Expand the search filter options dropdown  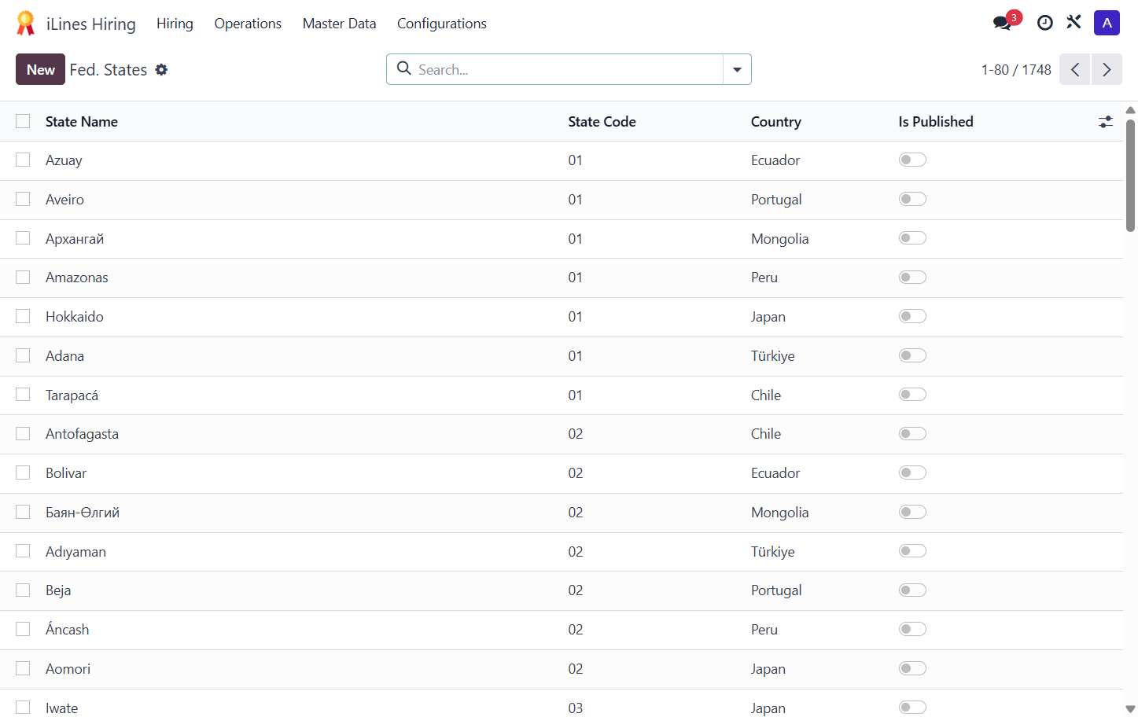pos(737,69)
